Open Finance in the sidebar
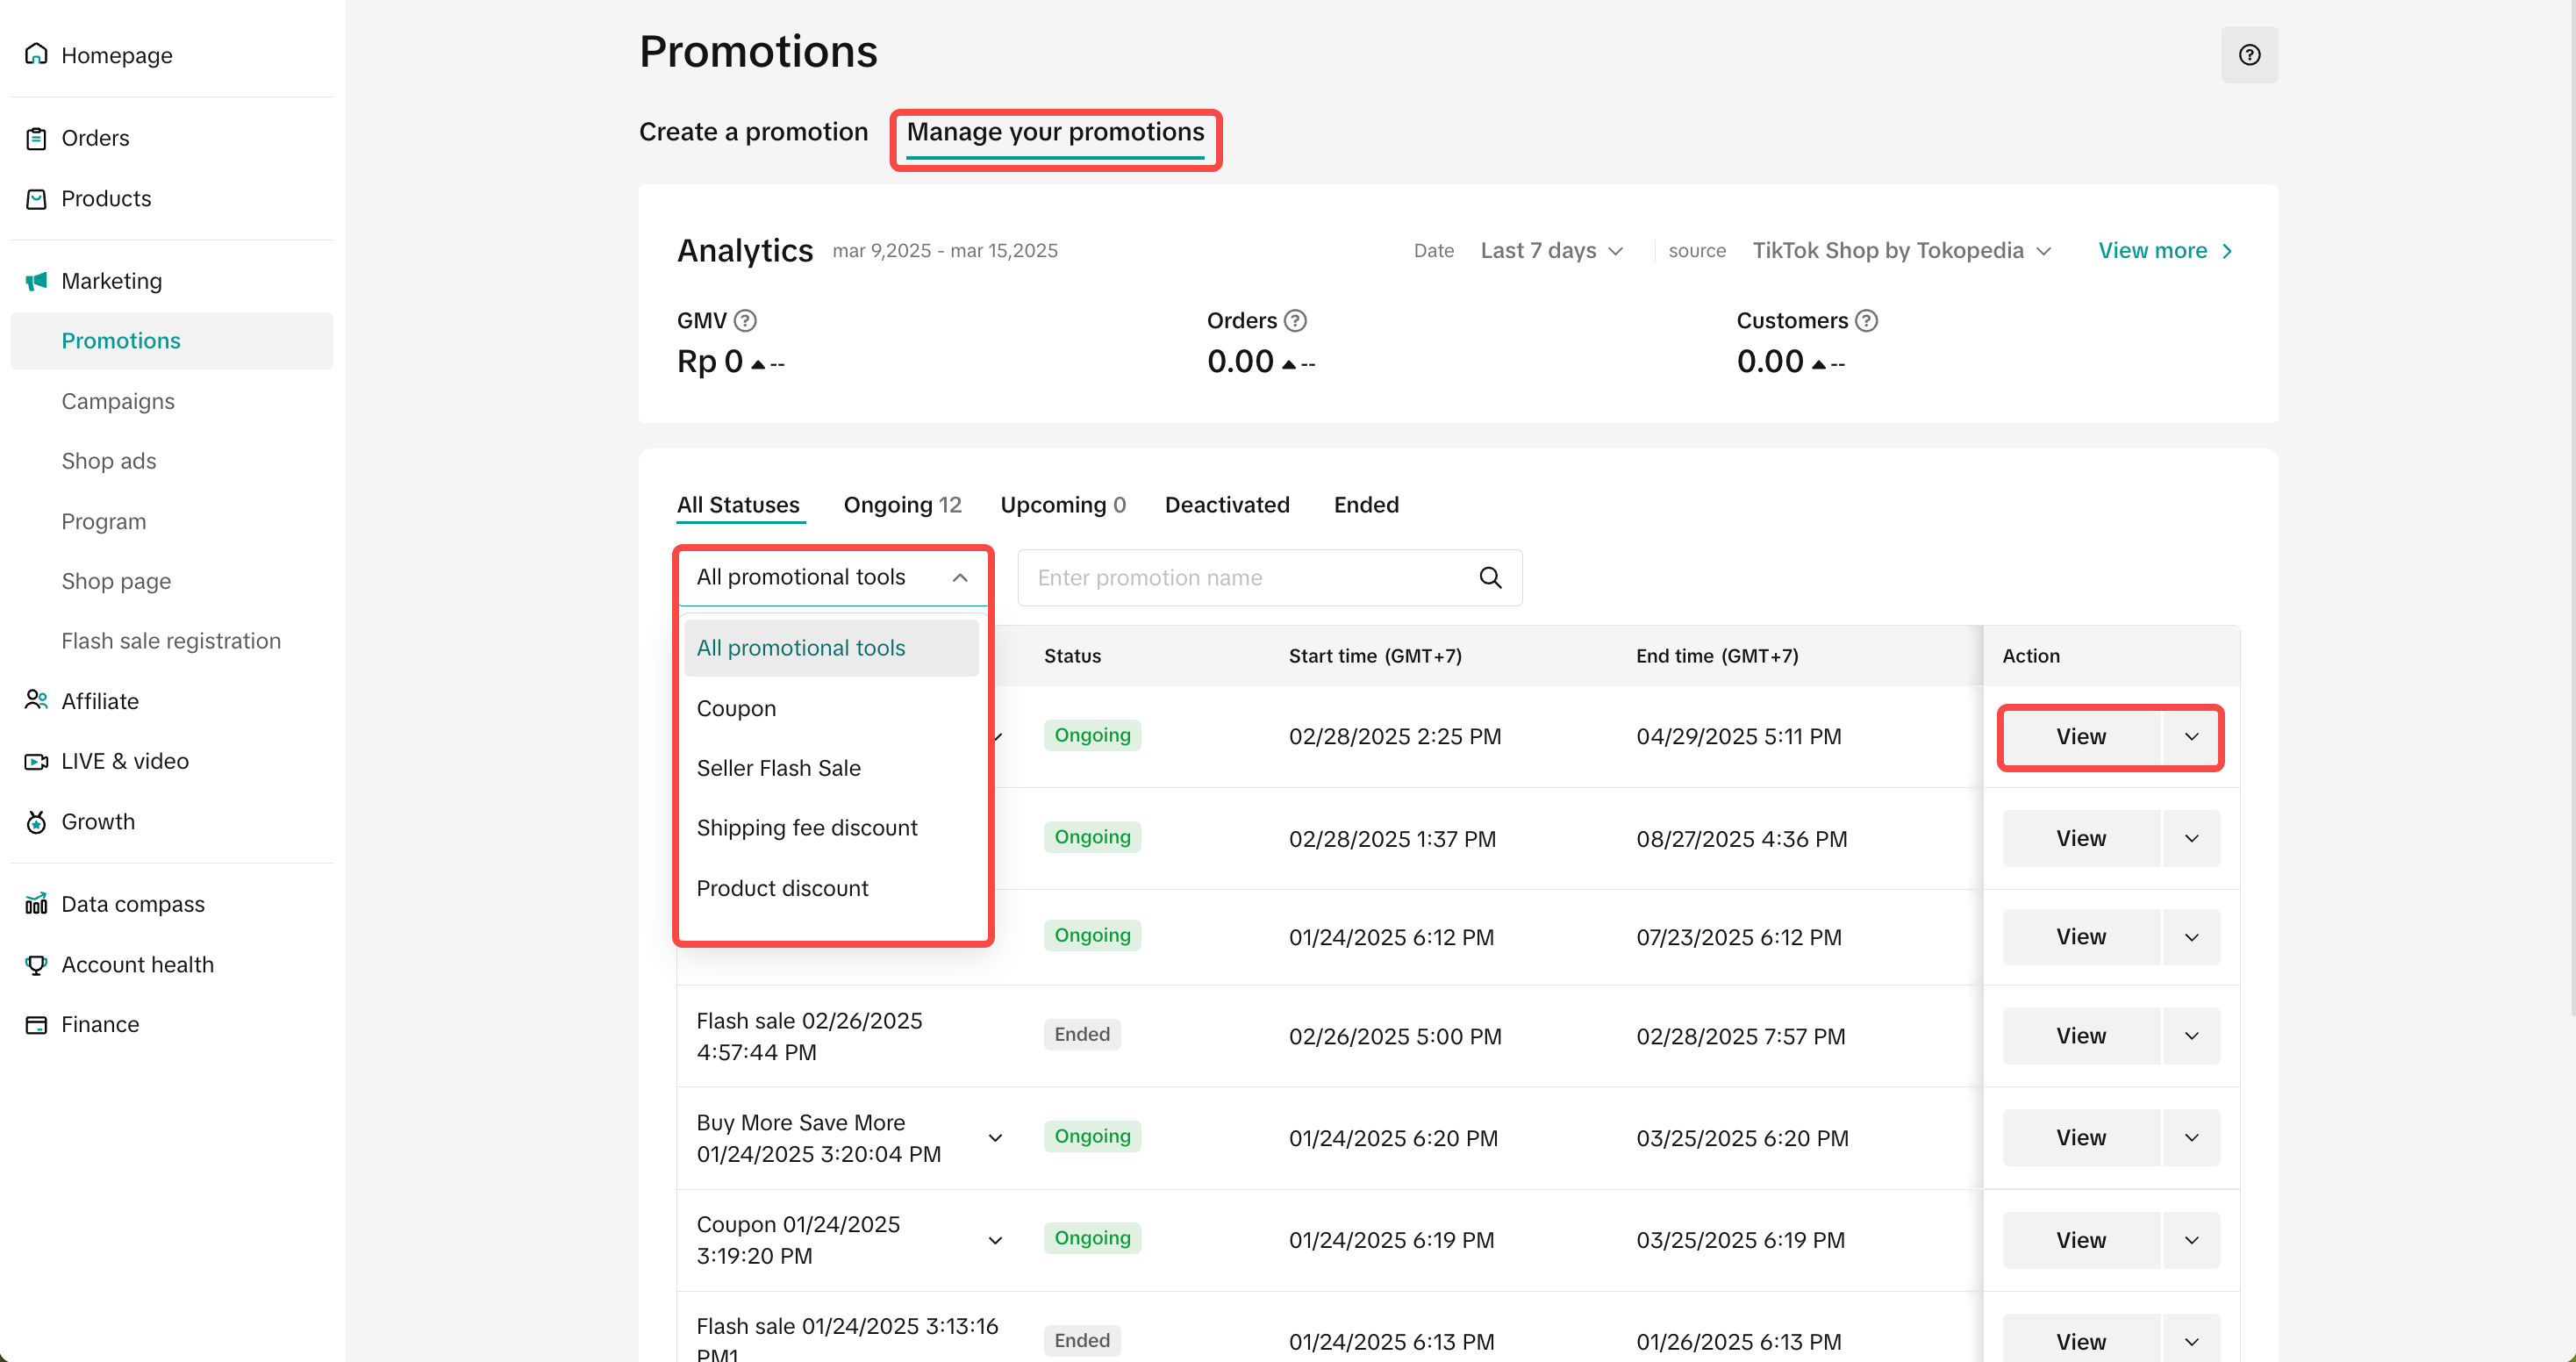2576x1362 pixels. [100, 1023]
